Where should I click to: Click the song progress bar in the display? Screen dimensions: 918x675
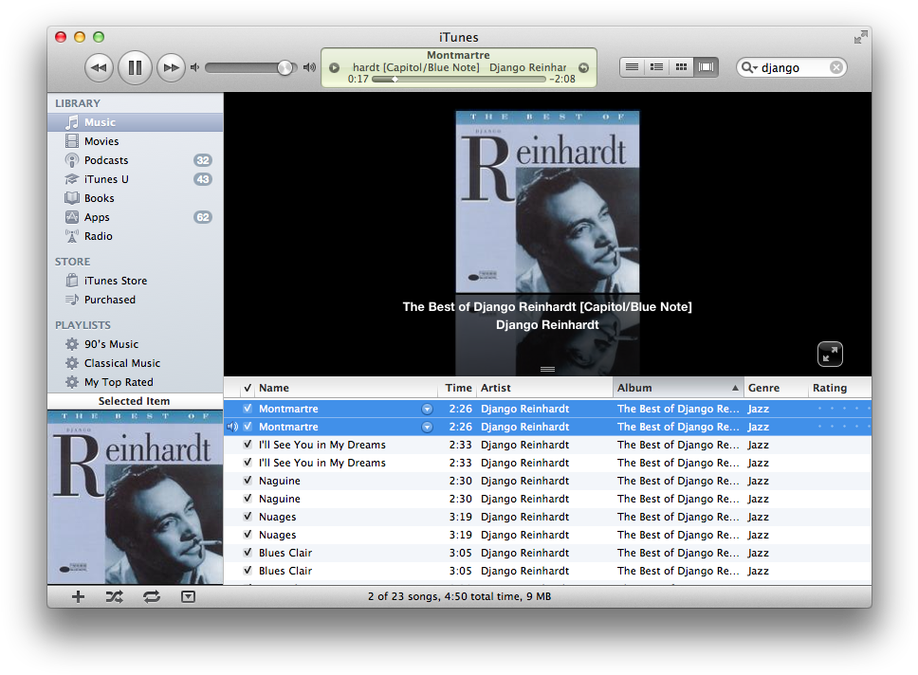[458, 79]
